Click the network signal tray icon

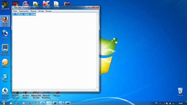(x=173, y=103)
